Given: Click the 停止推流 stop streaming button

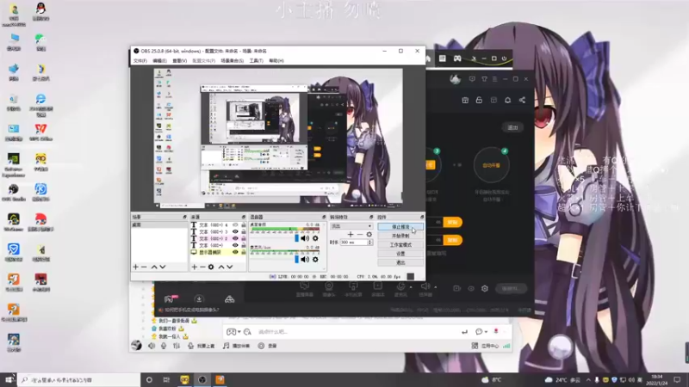Looking at the screenshot, I should point(400,227).
